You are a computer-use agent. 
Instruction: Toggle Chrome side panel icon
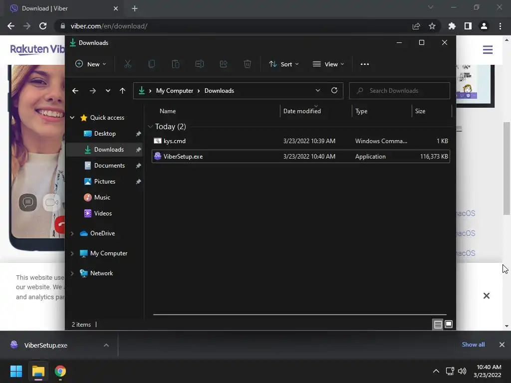coord(468,26)
